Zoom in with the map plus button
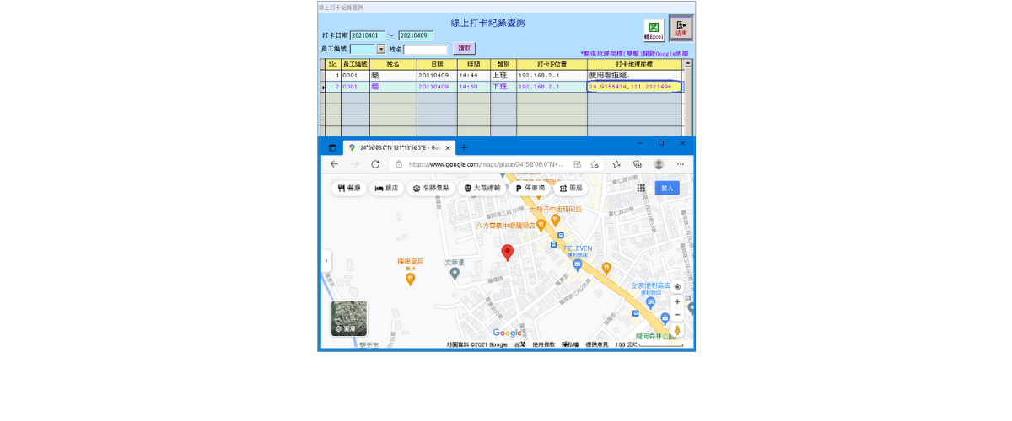 tap(677, 301)
